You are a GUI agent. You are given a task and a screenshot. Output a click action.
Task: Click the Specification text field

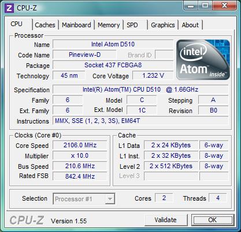pyautogui.click(x=140, y=89)
